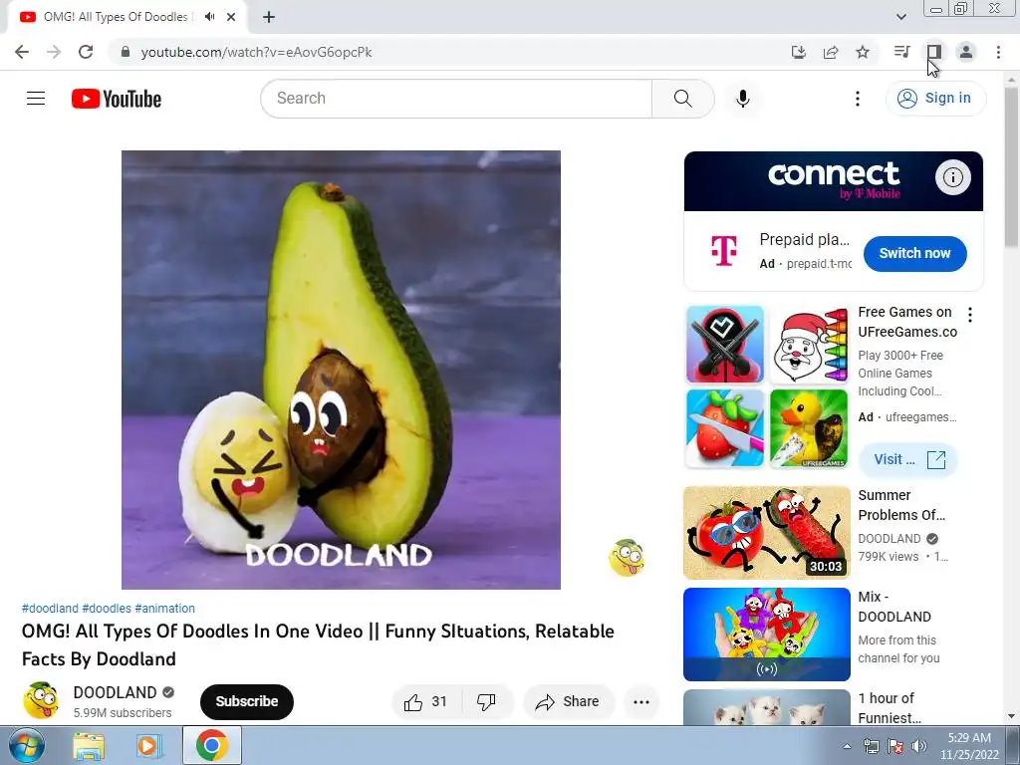This screenshot has height=765, width=1020.
Task: Select the OMG! All Types Of Doodles tab
Action: point(116,17)
